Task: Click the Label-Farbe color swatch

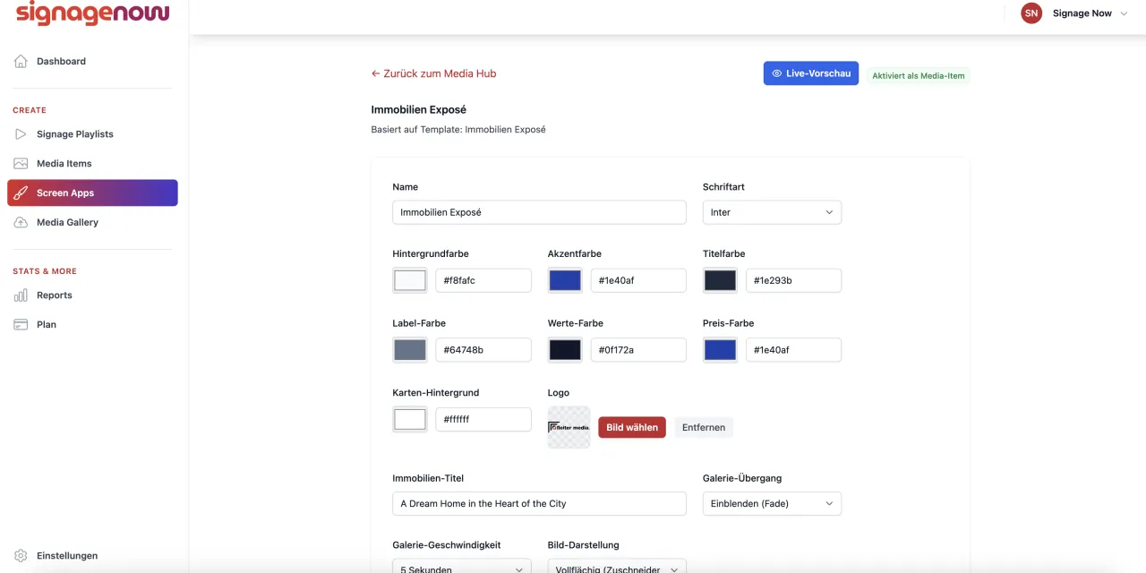Action: tap(410, 350)
